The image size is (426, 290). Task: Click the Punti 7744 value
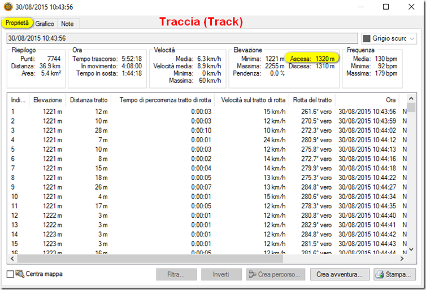(x=54, y=59)
